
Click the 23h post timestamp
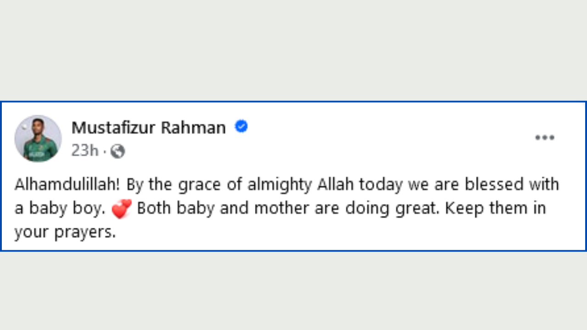pos(85,151)
